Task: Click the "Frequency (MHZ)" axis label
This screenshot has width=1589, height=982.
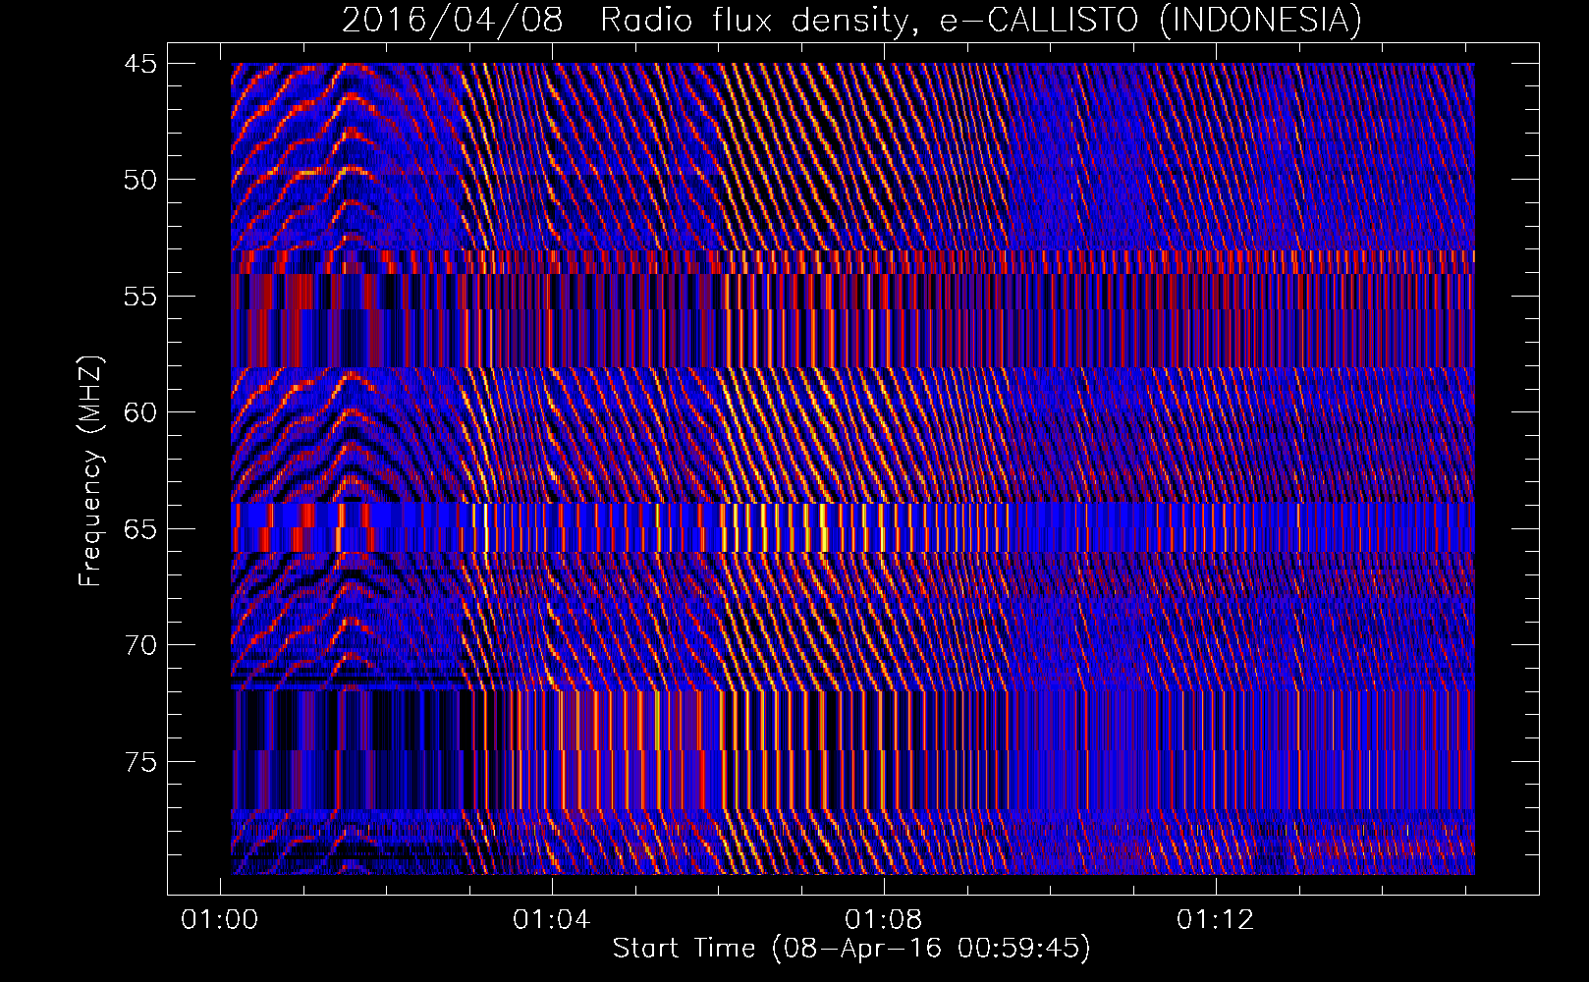Action: 90,471
